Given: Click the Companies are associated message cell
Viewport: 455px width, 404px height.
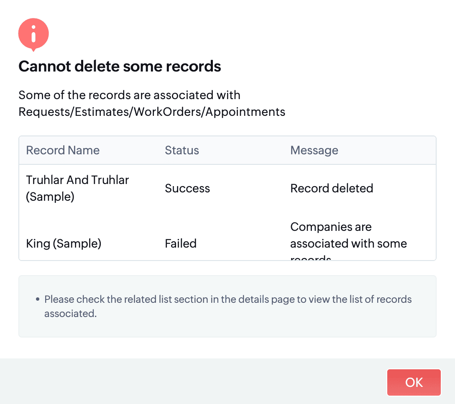Looking at the screenshot, I should coord(348,235).
